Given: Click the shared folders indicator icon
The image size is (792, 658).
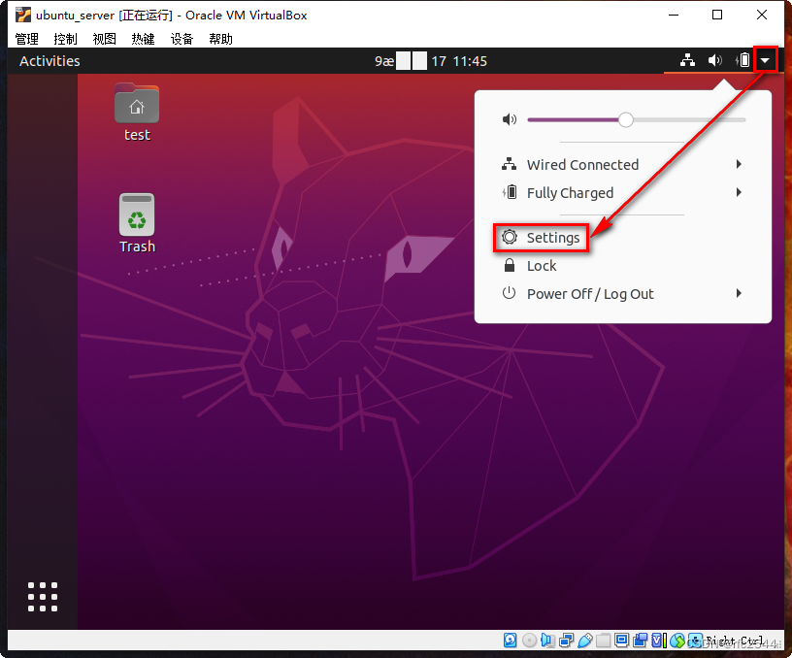Looking at the screenshot, I should (603, 641).
